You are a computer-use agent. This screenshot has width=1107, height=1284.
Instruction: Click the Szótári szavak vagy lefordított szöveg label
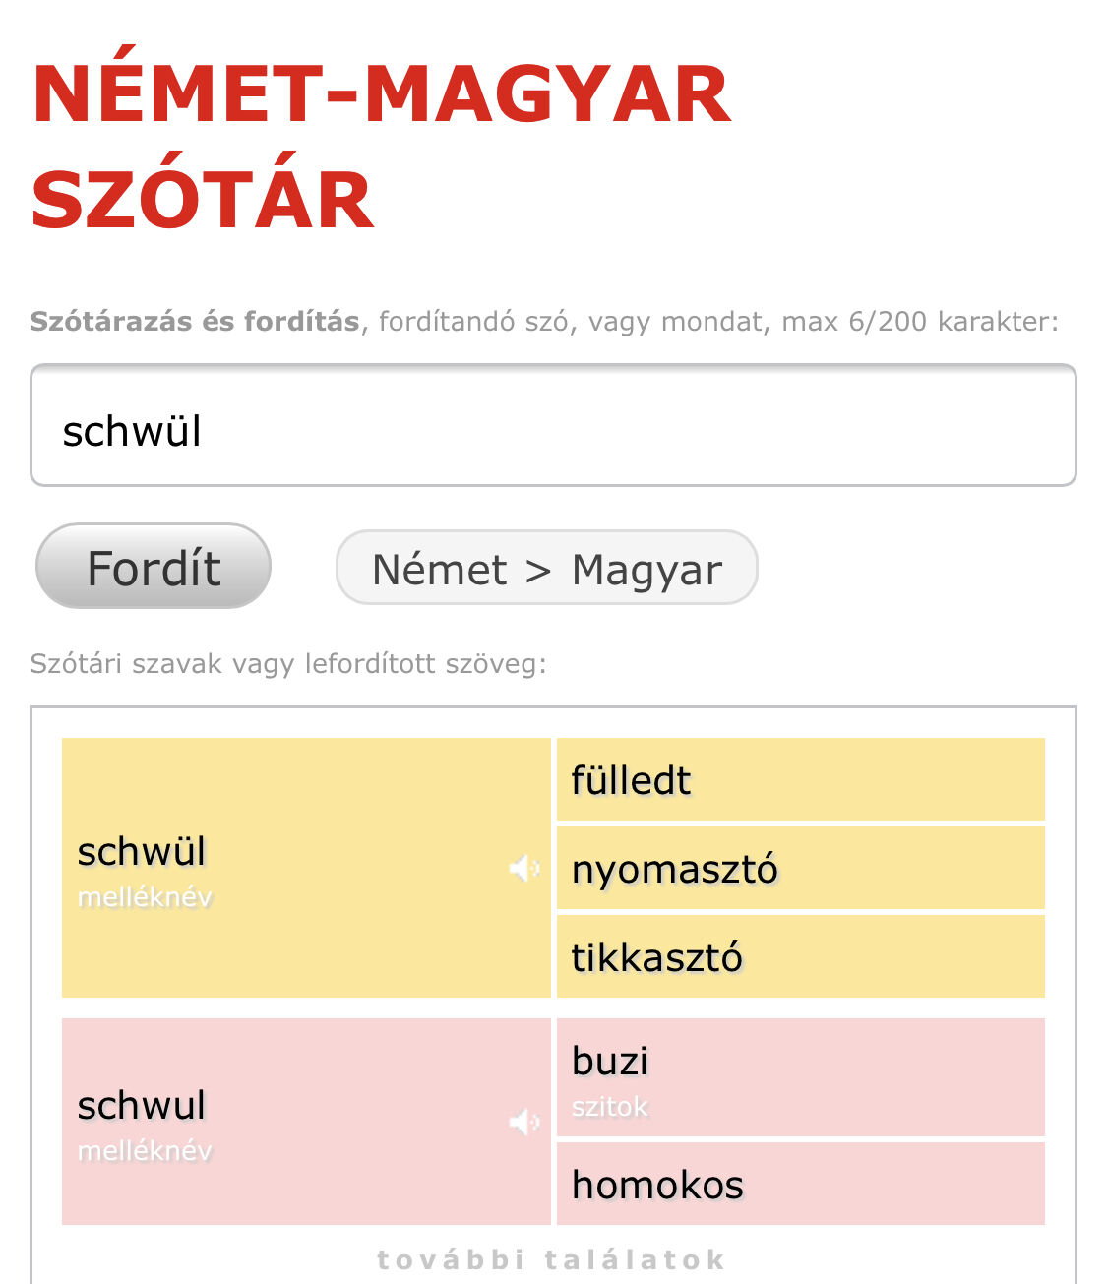coord(287,664)
